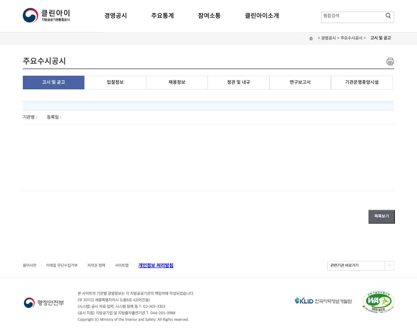417x334 pixels.
Task: Open the 참여소통 menu
Action: [209, 15]
